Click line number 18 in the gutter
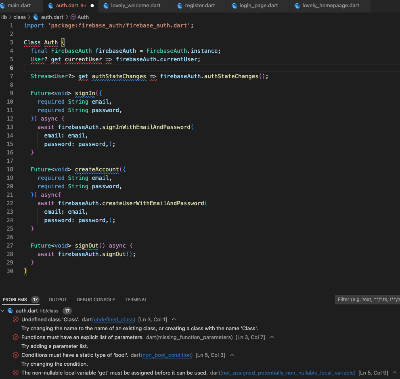The image size is (400, 379). [10, 169]
